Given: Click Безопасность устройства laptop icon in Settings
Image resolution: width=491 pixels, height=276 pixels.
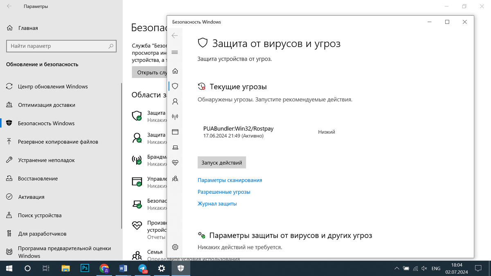Looking at the screenshot, I should 137,204.
